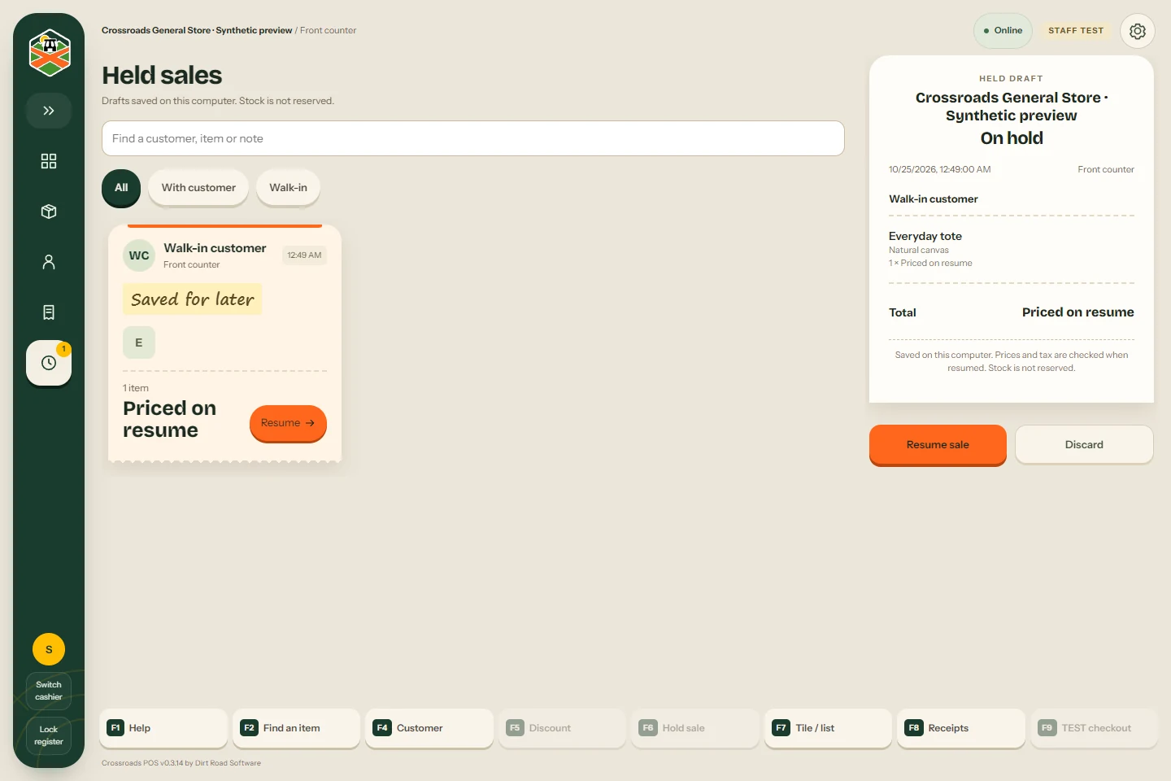Click the STAFF TEST badge

point(1076,31)
